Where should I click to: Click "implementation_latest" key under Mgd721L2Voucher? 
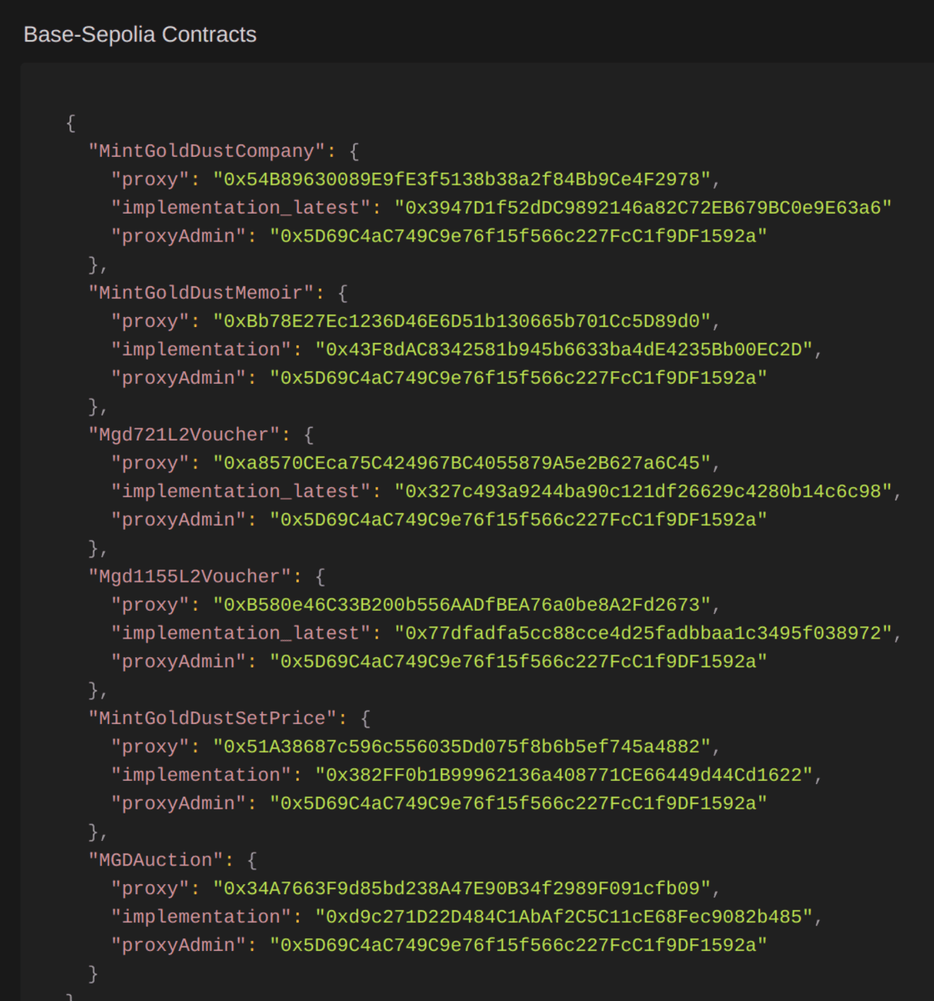[241, 492]
